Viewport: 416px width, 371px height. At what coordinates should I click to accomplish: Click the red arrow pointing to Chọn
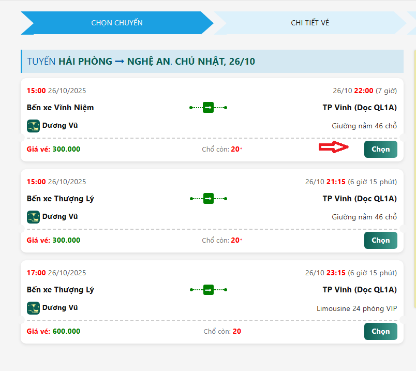click(334, 147)
